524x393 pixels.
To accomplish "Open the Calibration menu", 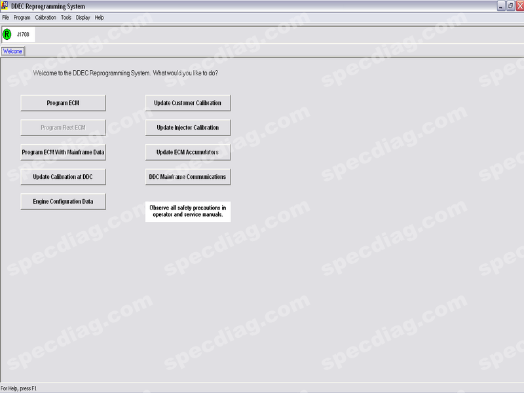I will [45, 18].
